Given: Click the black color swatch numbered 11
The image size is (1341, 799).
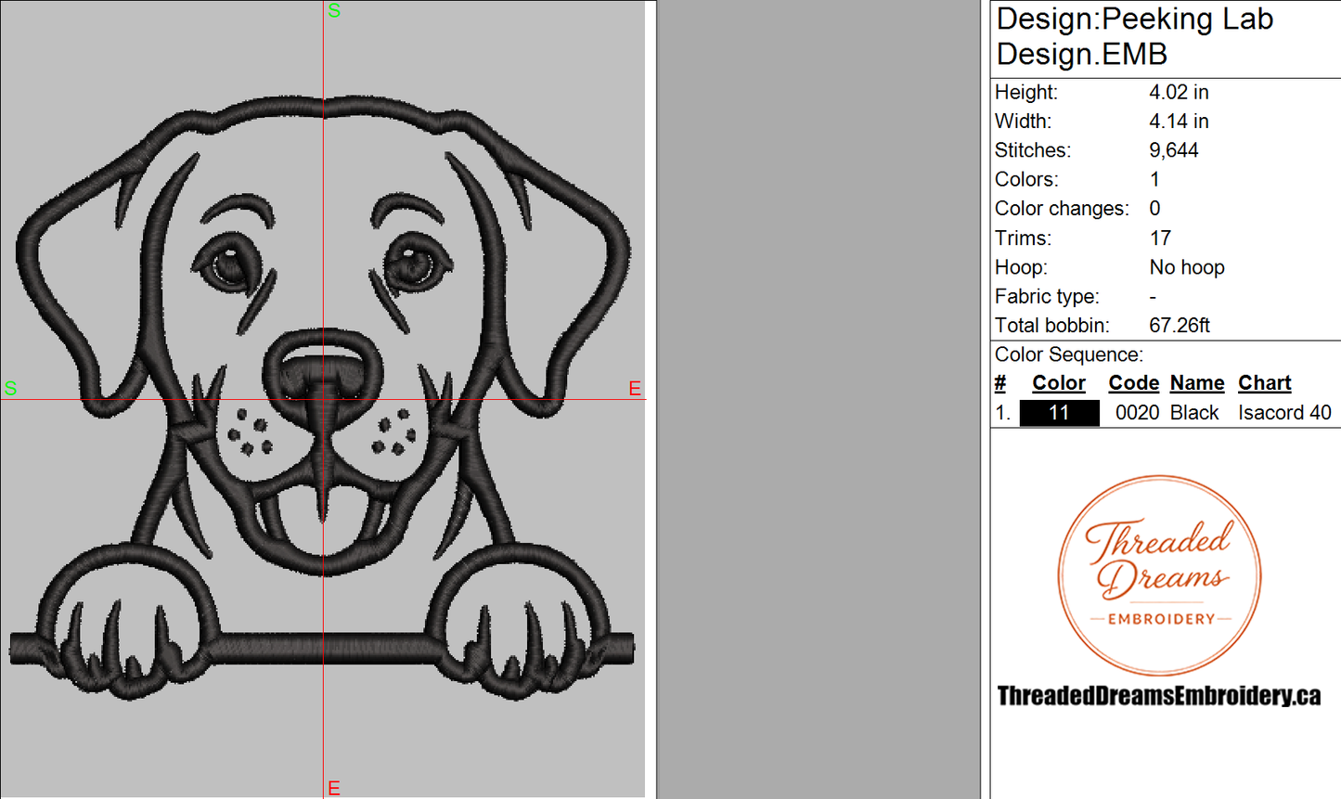Looking at the screenshot, I should 1059,413.
